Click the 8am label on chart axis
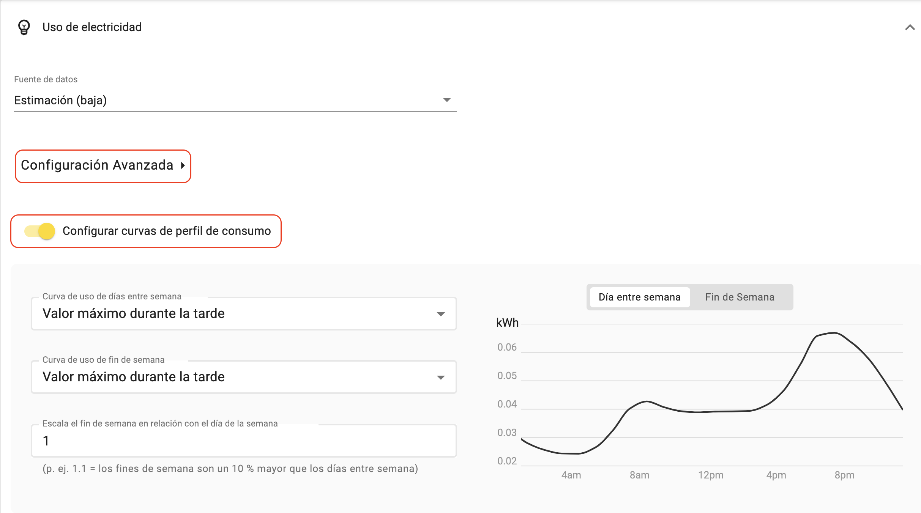 pyautogui.click(x=640, y=475)
